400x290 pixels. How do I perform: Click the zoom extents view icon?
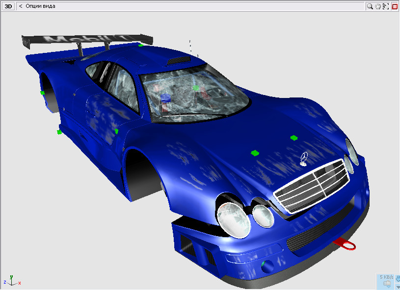point(386,6)
